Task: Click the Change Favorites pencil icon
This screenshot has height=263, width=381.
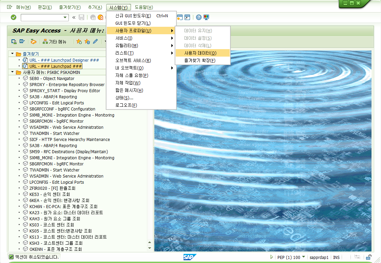Action: point(95,42)
